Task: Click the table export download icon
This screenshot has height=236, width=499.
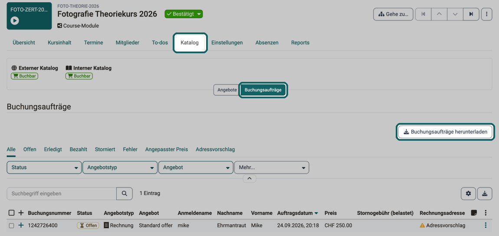Action: (485, 194)
